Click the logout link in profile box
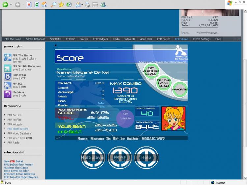This screenshot has height=185, width=247. click(x=185, y=33)
